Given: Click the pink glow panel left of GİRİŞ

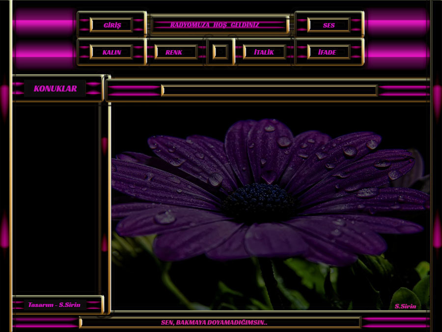Looking at the screenshot, I should [44, 23].
